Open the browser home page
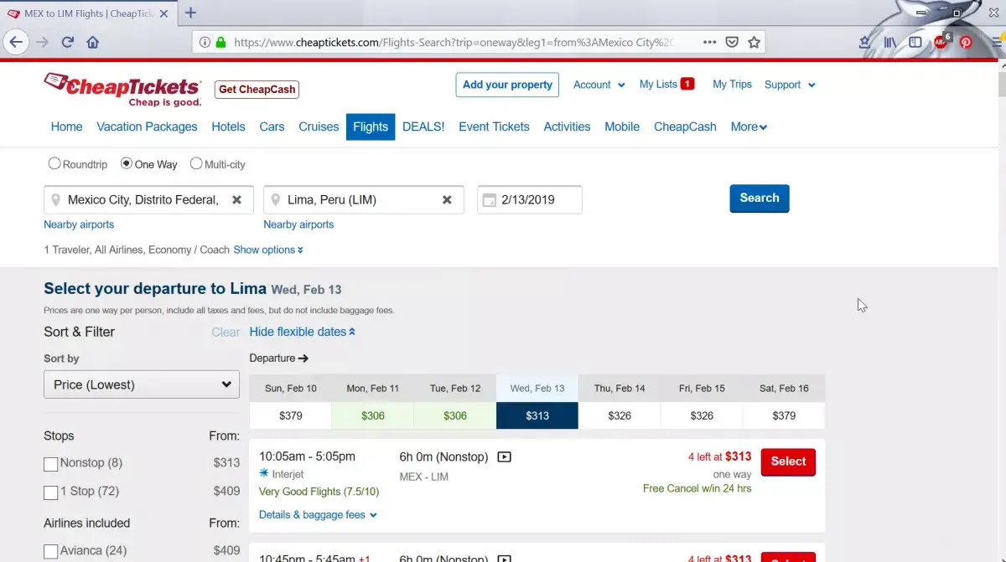 (x=93, y=42)
